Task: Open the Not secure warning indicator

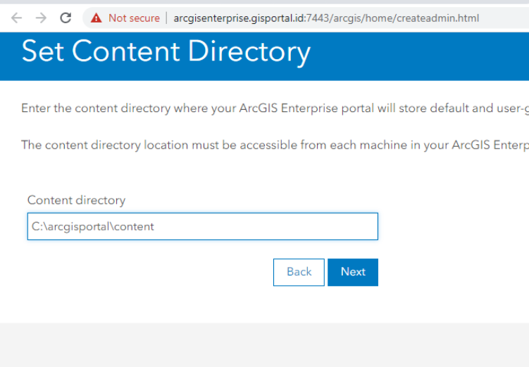Action: 125,18
